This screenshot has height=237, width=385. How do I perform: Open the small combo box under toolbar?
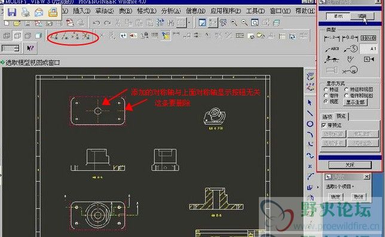tap(10, 48)
